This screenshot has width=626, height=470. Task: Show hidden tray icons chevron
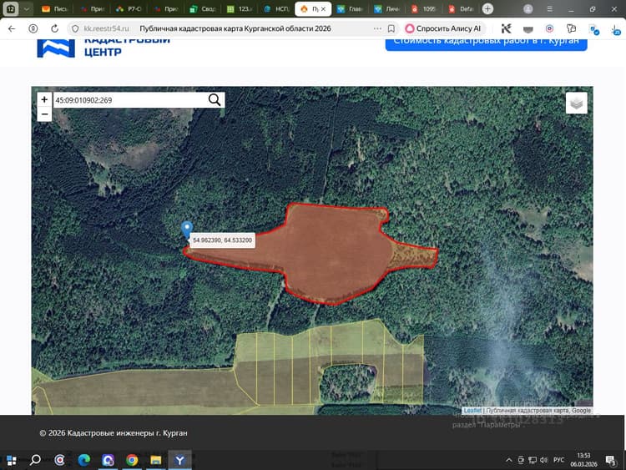pyautogui.click(x=508, y=461)
